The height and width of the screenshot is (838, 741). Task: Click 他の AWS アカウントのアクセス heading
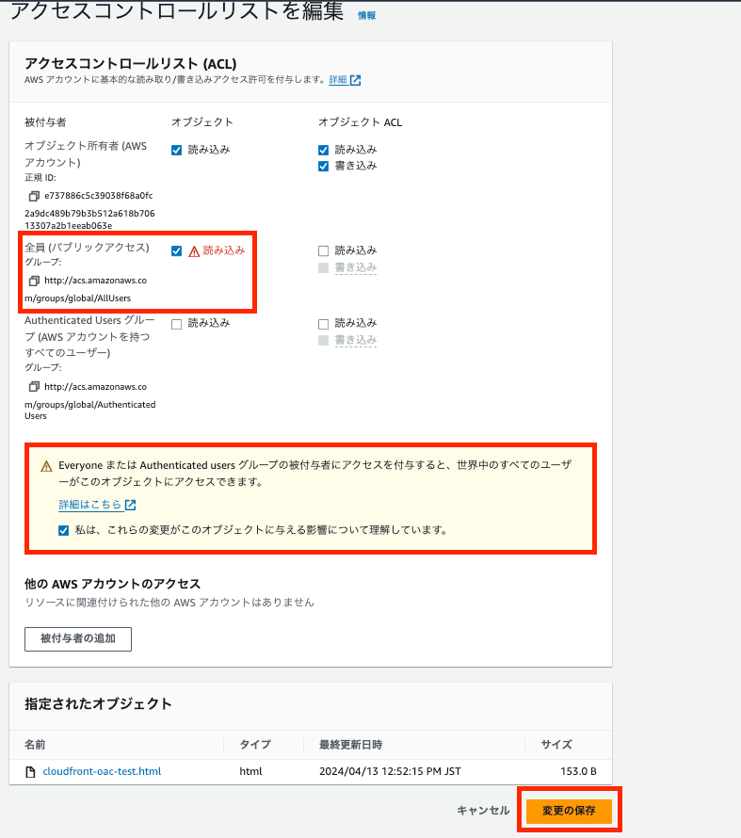click(x=112, y=584)
